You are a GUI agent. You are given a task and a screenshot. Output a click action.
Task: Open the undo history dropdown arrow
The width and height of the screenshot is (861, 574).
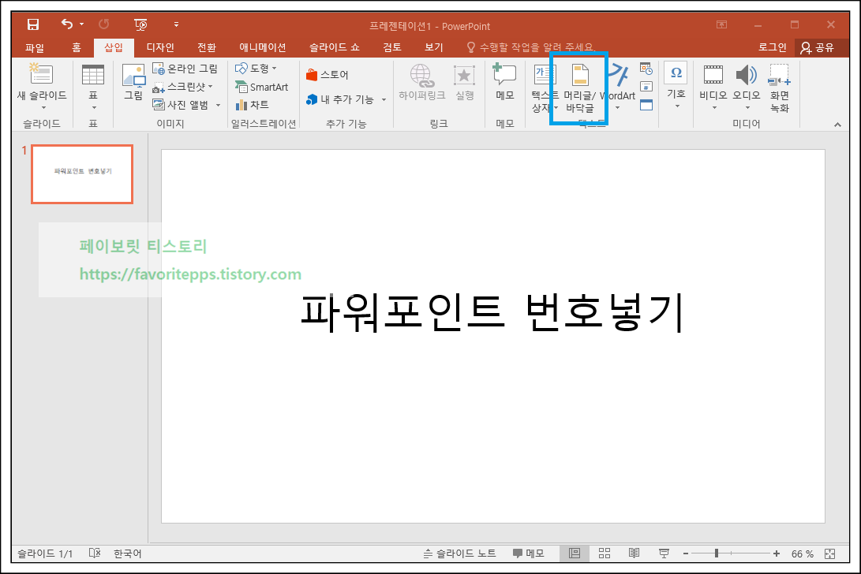click(x=82, y=24)
